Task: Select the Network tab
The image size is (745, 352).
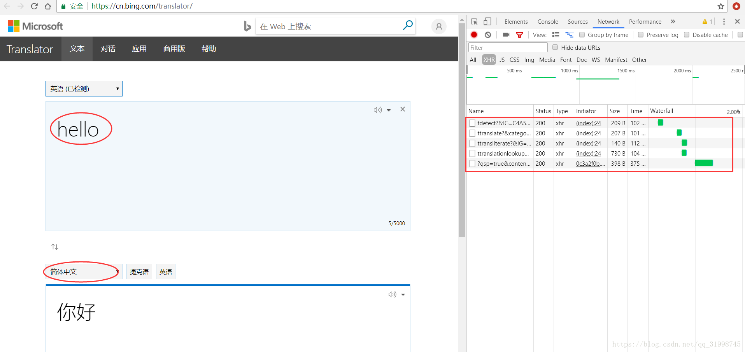Action: (608, 22)
